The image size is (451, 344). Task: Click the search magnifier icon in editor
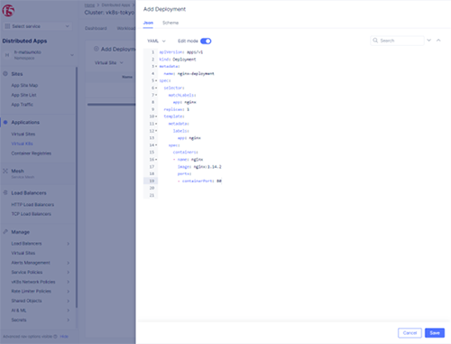(375, 41)
